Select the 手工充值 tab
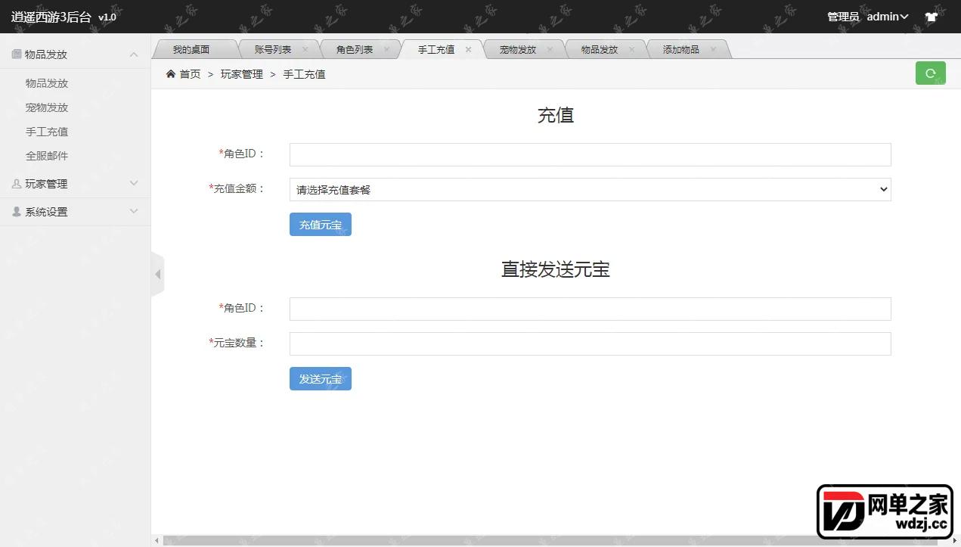Screen dimensions: 961x547 coord(436,49)
